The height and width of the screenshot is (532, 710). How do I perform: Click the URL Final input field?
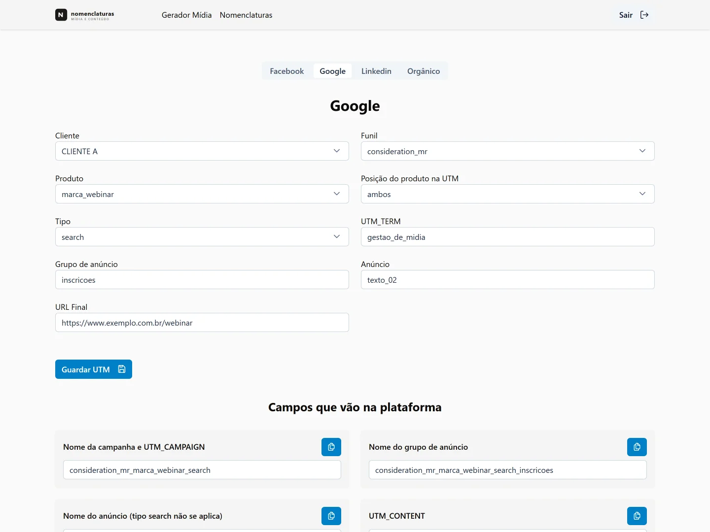[202, 323]
